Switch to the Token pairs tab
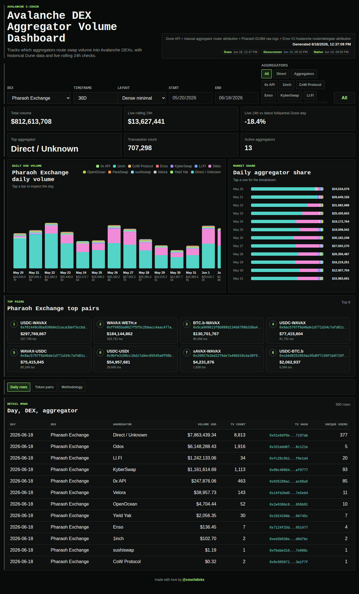 point(44,387)
